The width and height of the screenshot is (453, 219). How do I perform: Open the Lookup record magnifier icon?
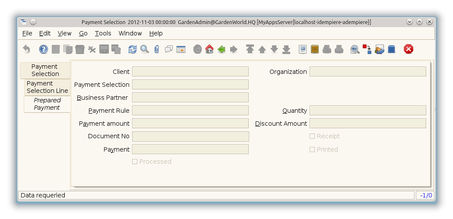[145, 49]
